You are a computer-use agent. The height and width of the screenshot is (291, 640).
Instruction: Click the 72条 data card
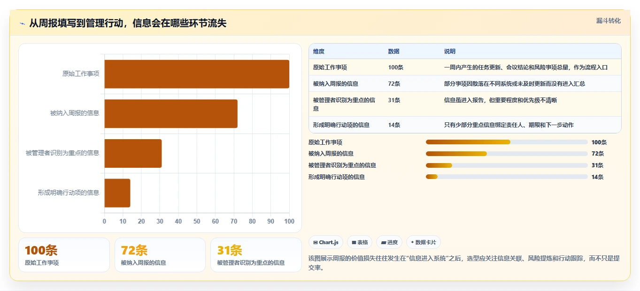(160, 255)
